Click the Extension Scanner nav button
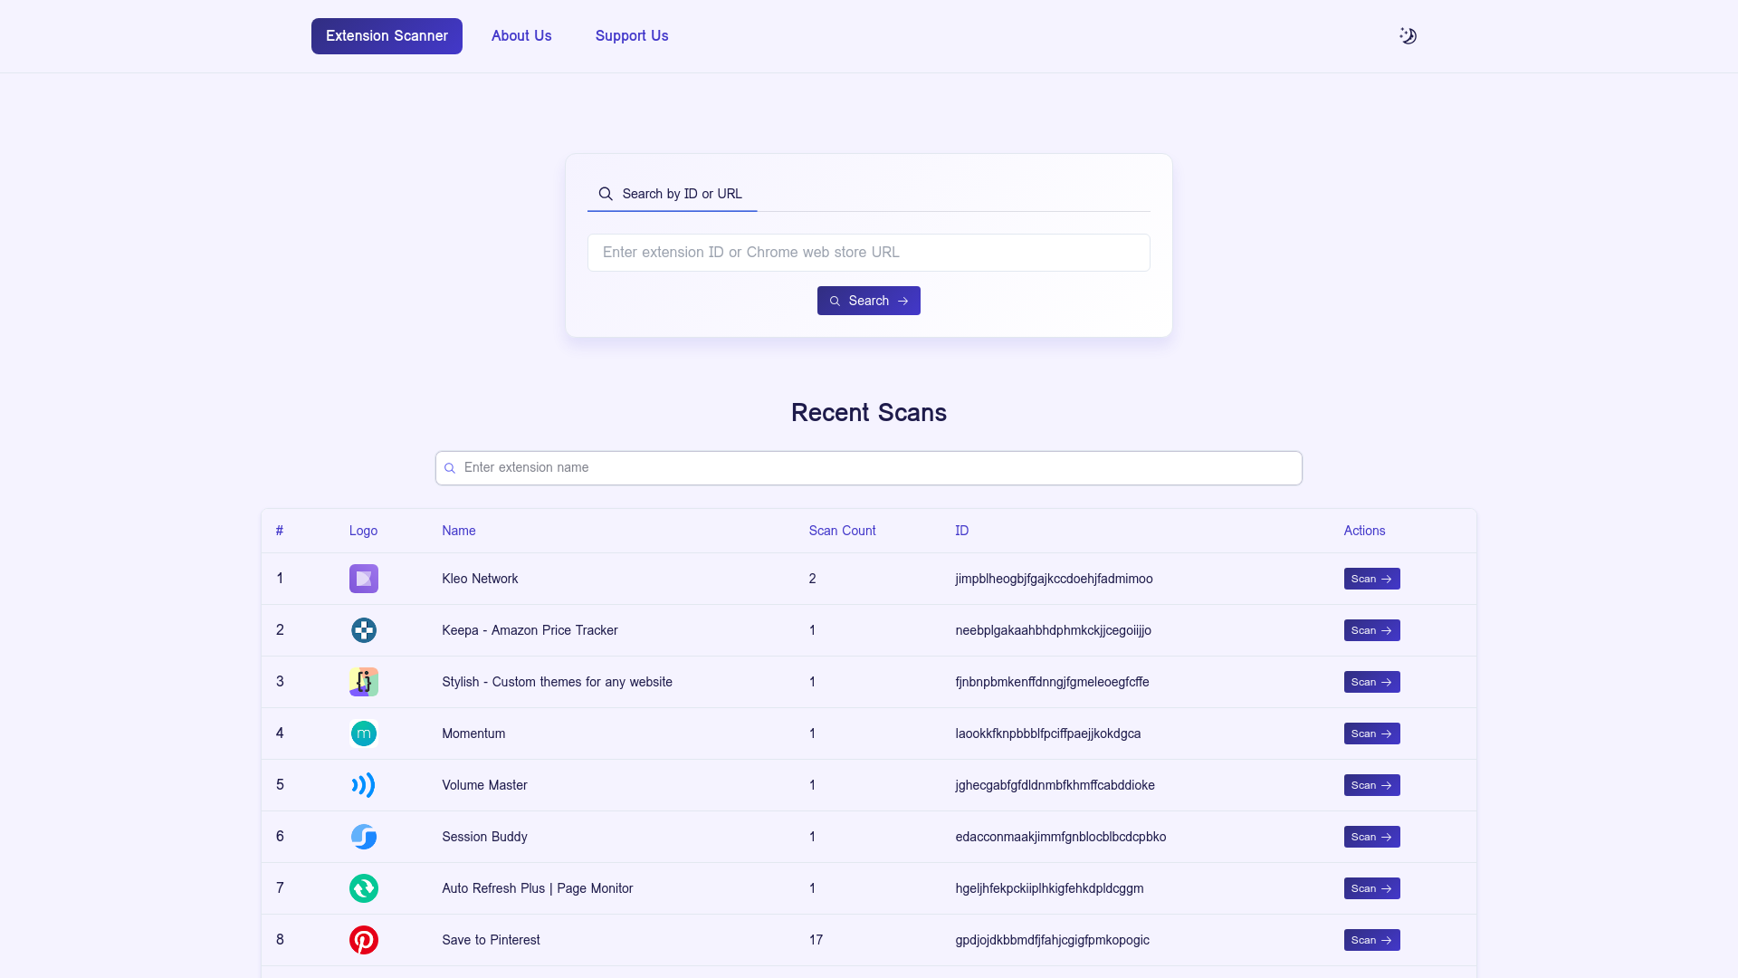Viewport: 1738px width, 978px height. (x=387, y=36)
